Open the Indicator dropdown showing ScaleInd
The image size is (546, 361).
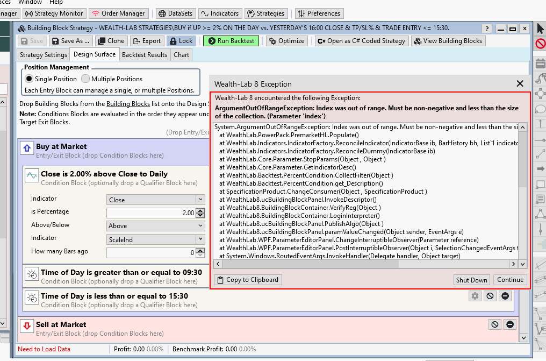tap(156, 239)
